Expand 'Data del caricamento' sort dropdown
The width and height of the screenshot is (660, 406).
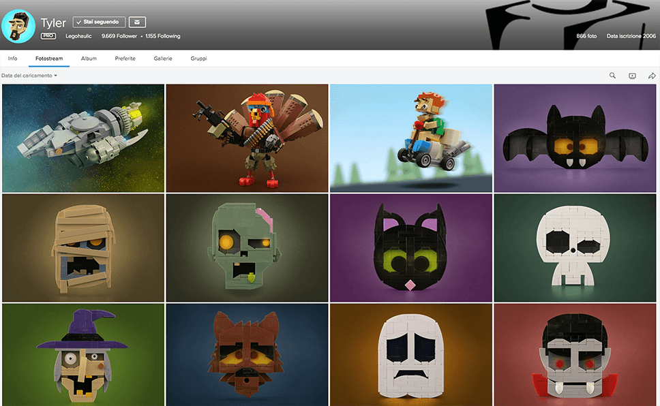coord(29,76)
